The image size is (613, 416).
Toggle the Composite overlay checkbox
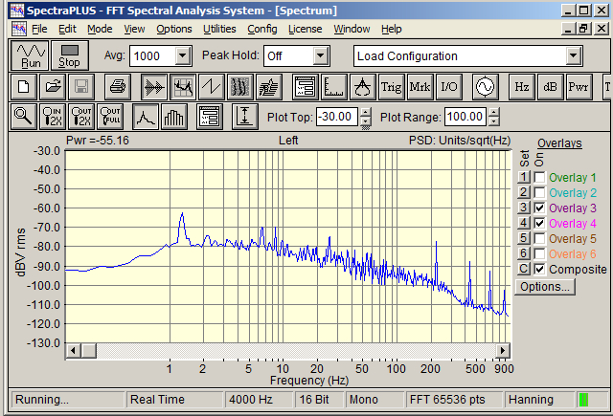point(539,270)
